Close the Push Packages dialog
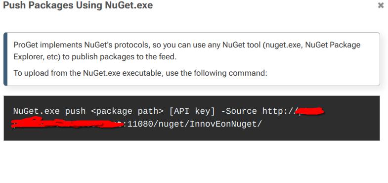This screenshot has height=183, width=388. pos(381,5)
